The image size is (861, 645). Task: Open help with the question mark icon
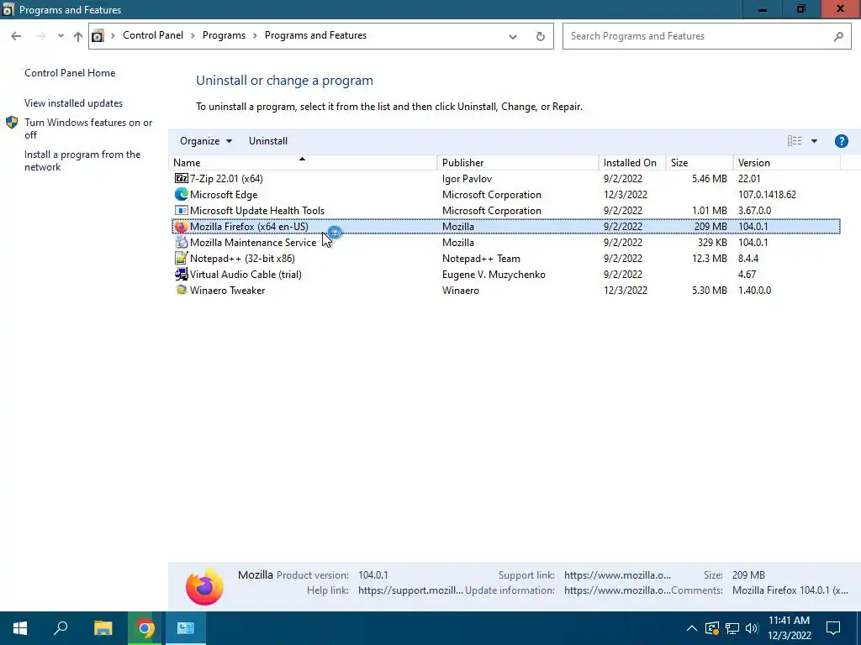pyautogui.click(x=841, y=141)
